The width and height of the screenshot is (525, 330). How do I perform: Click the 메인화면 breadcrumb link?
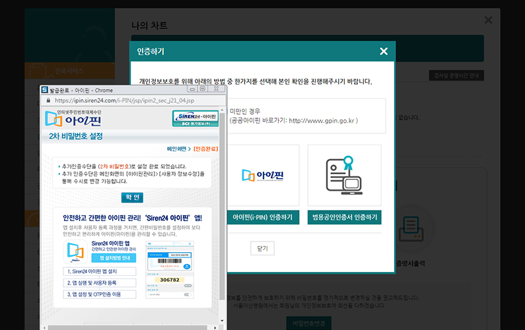(176, 148)
